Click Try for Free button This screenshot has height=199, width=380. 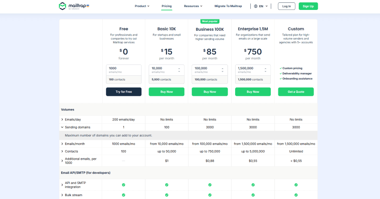point(123,91)
